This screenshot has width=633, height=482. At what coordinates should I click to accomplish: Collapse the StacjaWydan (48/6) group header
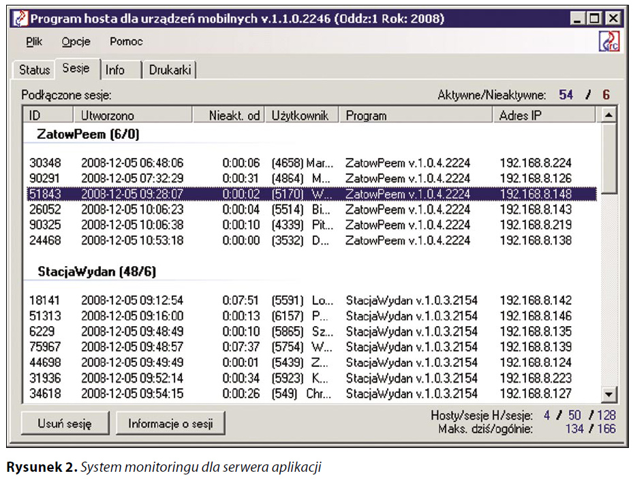coord(97,272)
